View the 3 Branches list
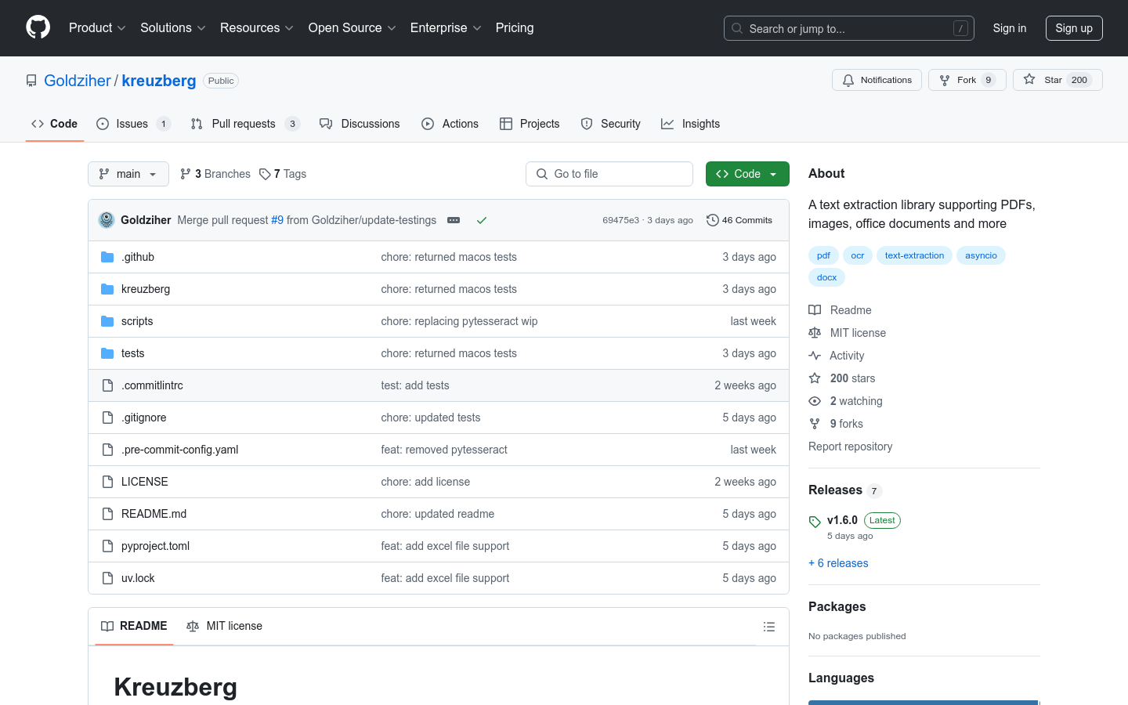This screenshot has width=1128, height=705. click(215, 174)
